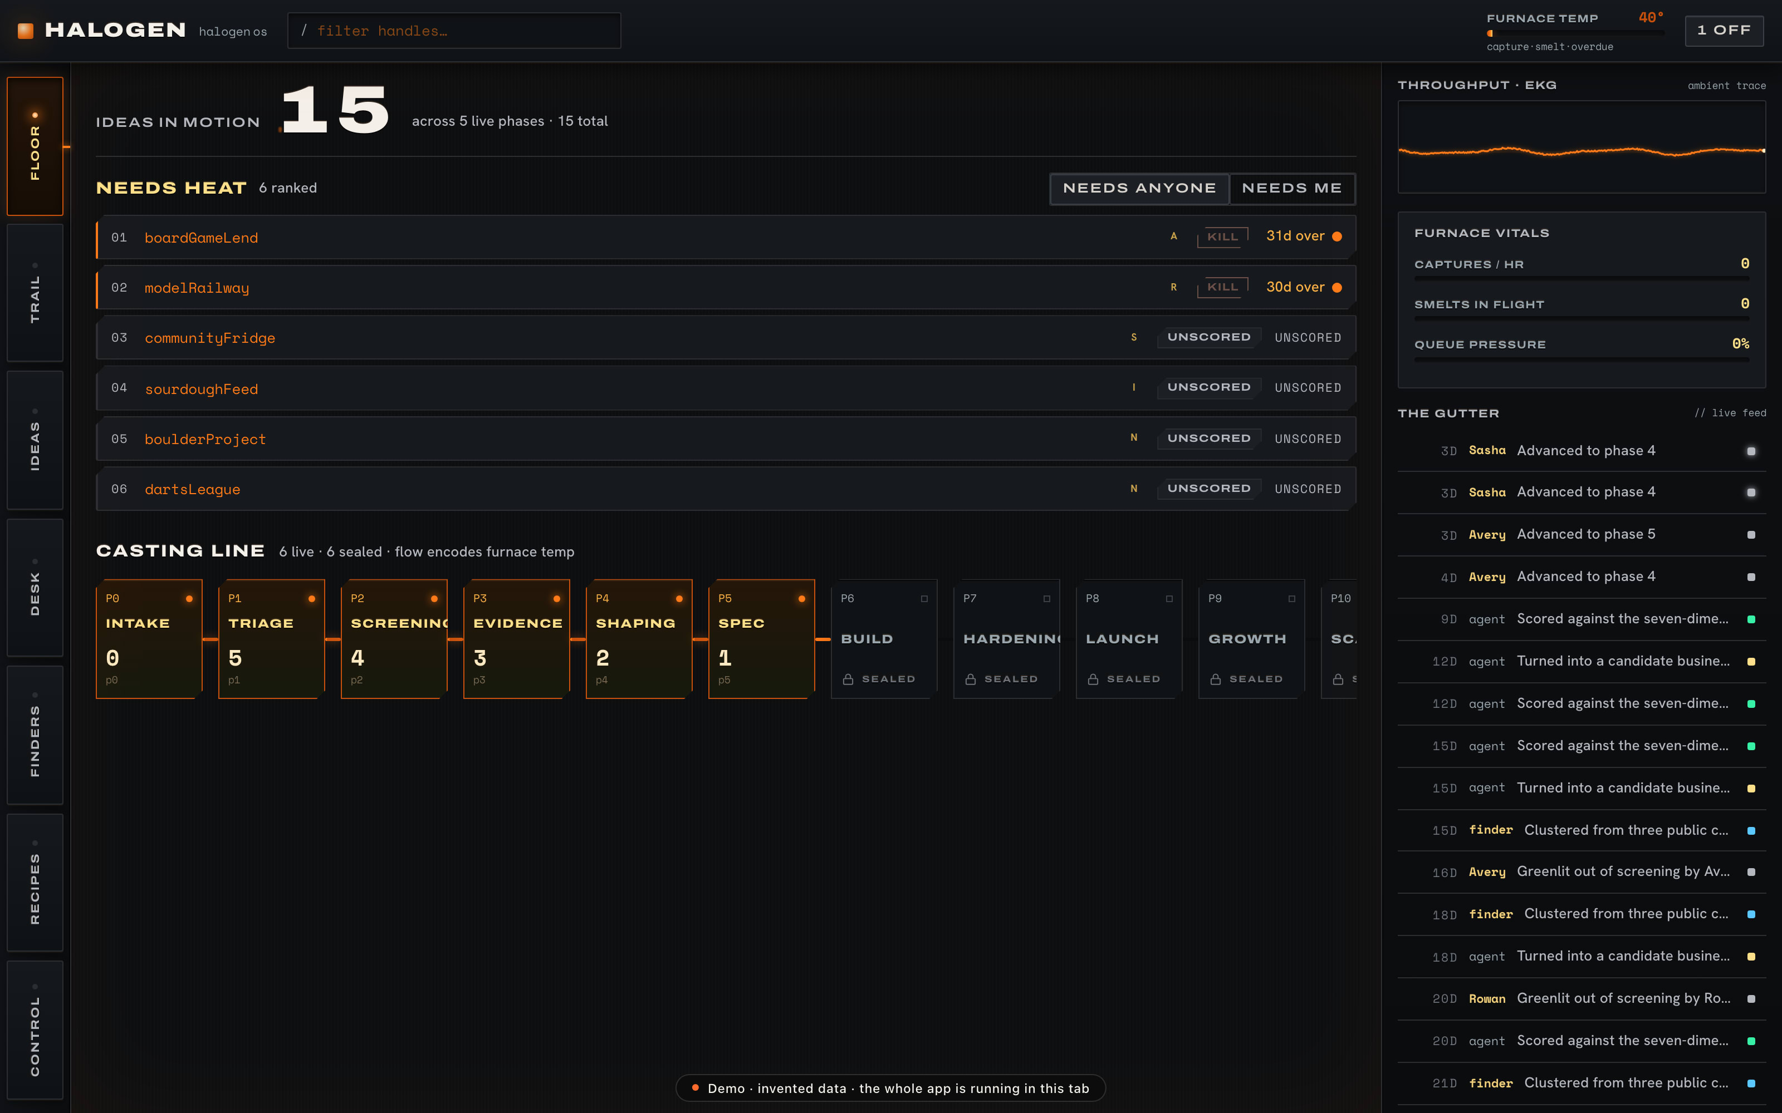Click the large 15 ideas counter
1782x1113 pixels.
(x=335, y=109)
